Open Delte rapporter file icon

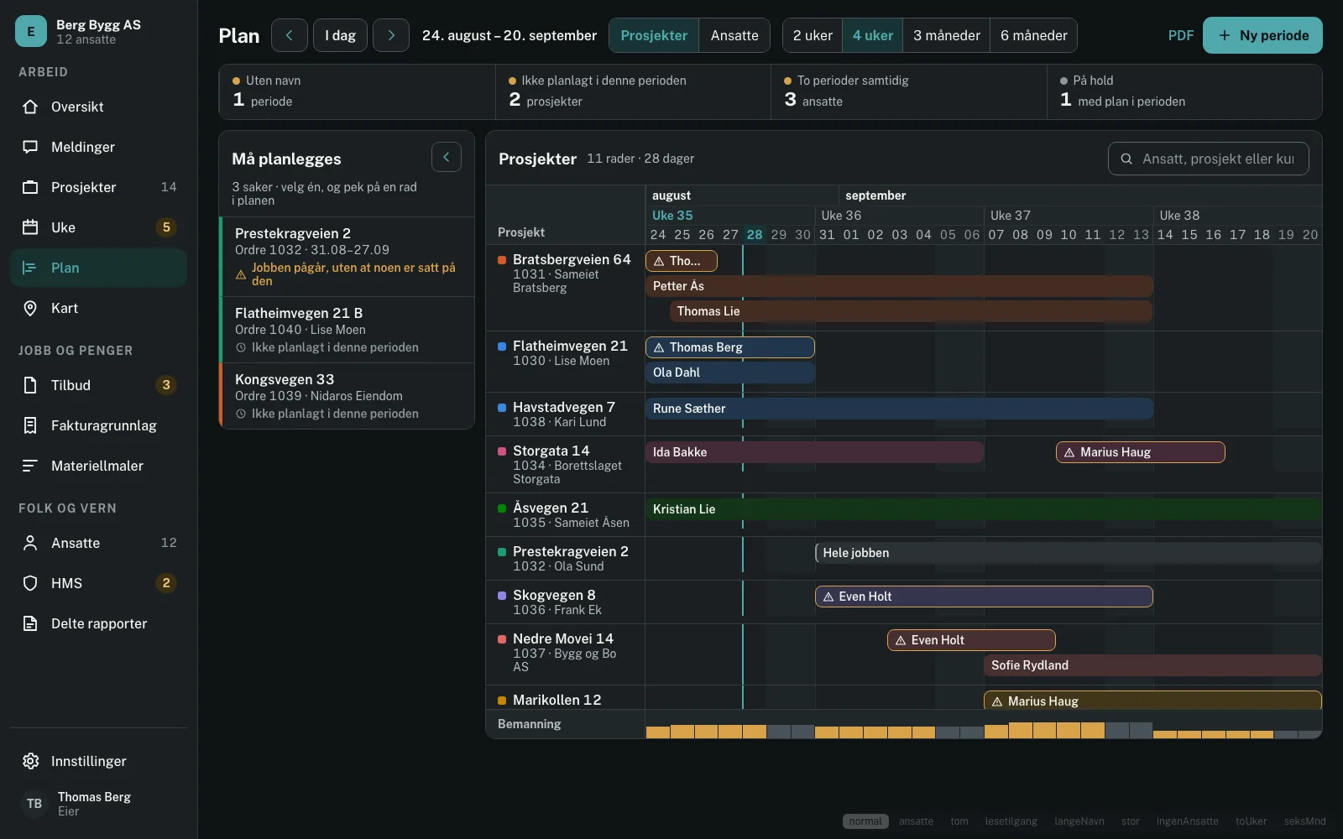[x=30, y=623]
